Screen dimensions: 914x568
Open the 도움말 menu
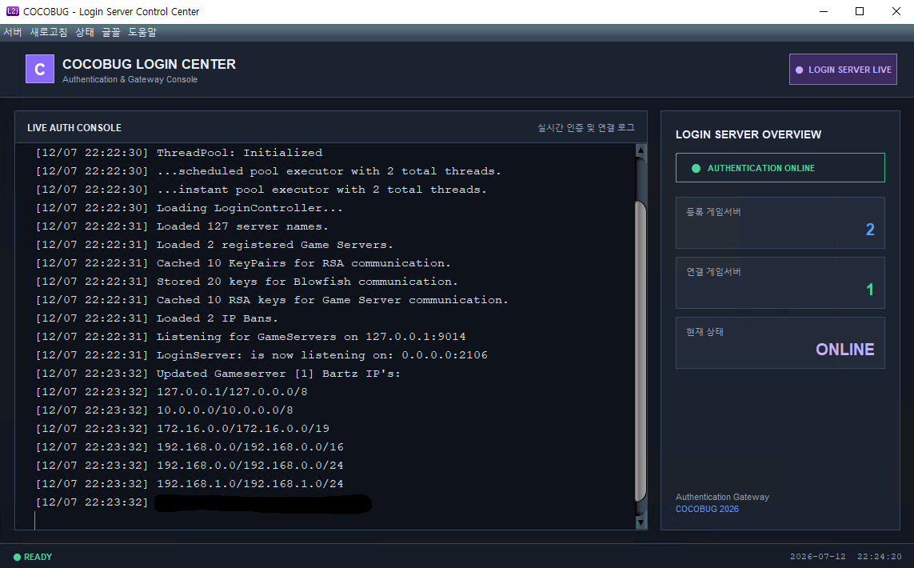point(142,32)
